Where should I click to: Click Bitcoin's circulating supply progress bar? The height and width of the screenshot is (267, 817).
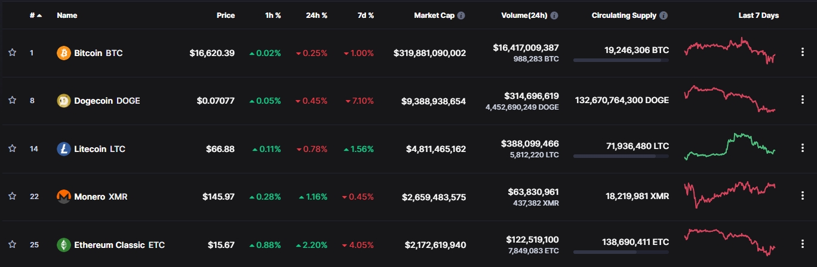pos(621,60)
